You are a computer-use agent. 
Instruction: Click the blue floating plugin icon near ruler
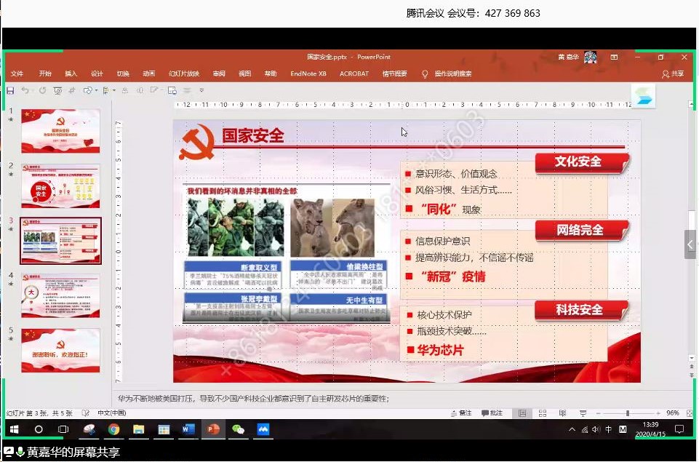tap(643, 95)
